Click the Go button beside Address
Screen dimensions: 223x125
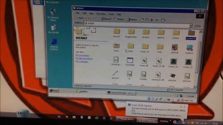point(198,26)
